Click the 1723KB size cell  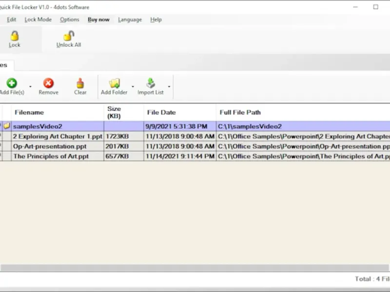tap(124, 136)
